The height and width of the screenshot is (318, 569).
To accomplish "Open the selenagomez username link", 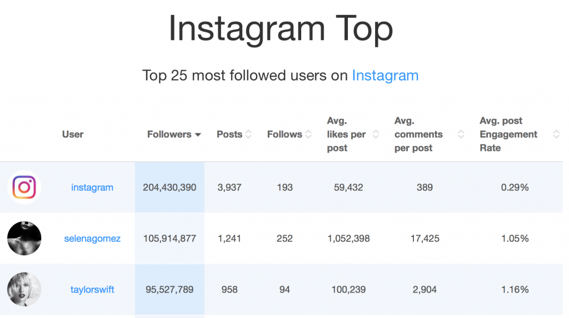I will click(92, 239).
